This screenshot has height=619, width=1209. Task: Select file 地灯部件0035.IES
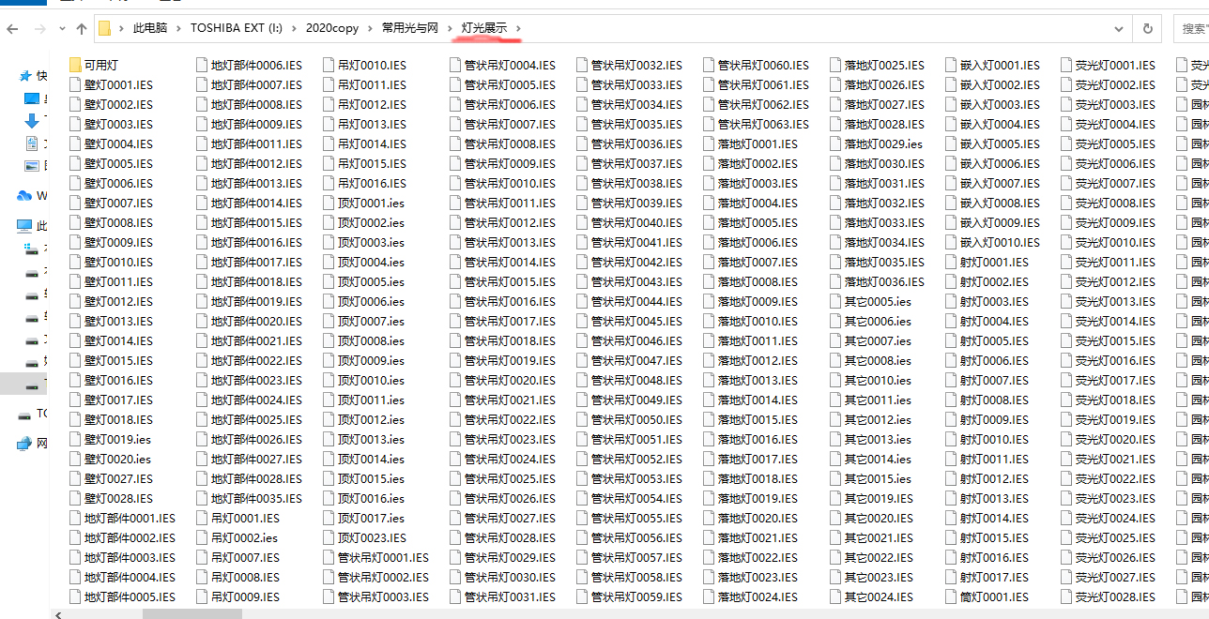pos(250,498)
